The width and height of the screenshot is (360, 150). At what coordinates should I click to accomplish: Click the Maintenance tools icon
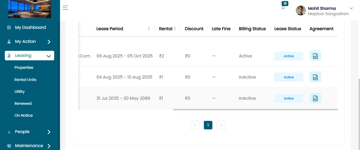click(9, 146)
